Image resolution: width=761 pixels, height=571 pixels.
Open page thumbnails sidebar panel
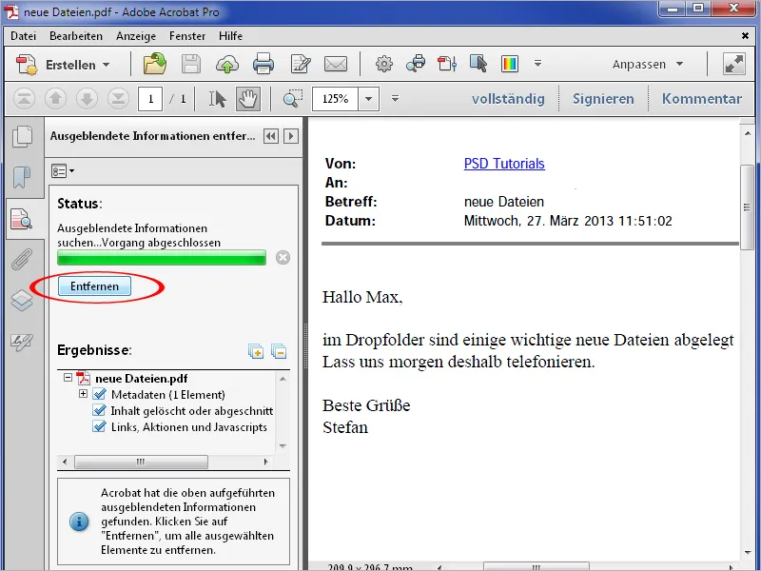[22, 136]
